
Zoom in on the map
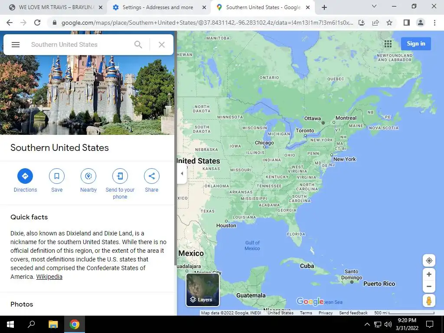[429, 274]
